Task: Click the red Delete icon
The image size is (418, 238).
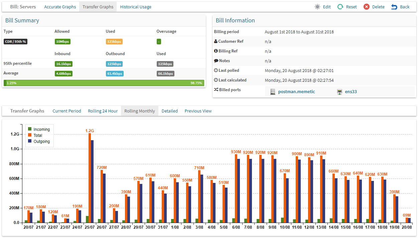Action: 367,7
